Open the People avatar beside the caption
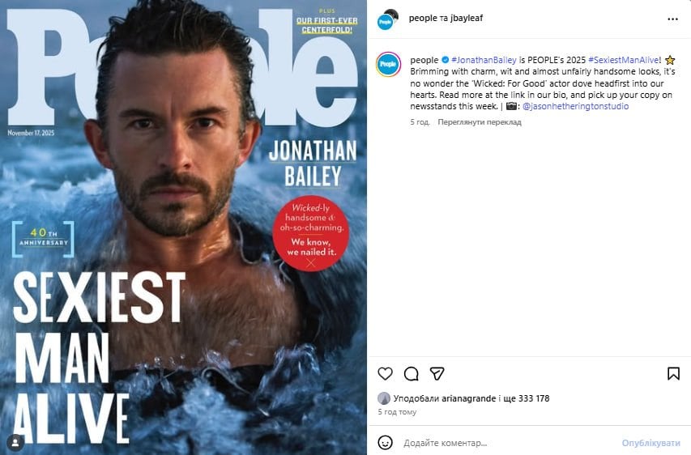 click(388, 64)
